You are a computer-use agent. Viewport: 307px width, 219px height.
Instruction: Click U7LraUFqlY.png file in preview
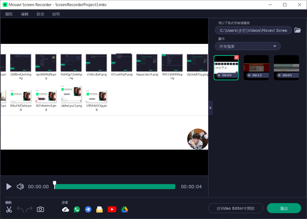122,65
